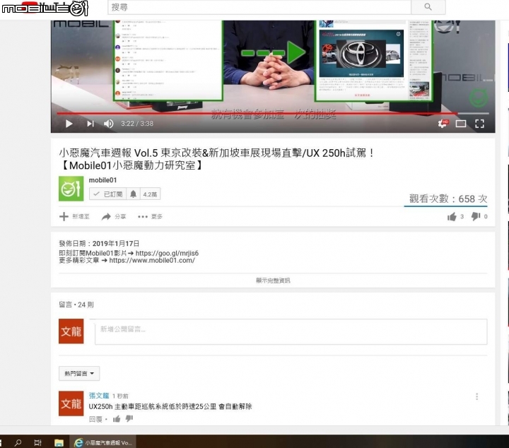This screenshot has width=509, height=448.
Task: Click the play button in video player
Action: (69, 124)
